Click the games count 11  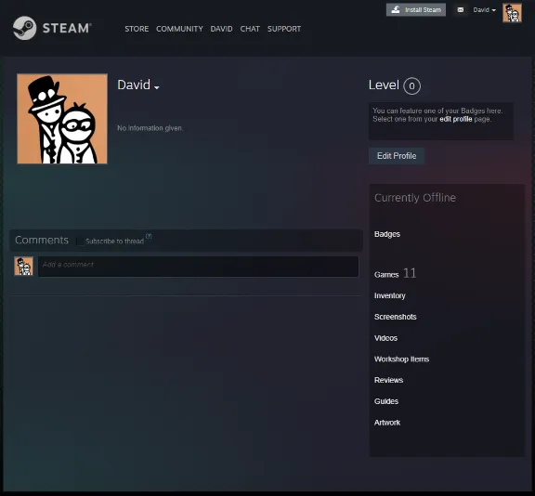click(410, 273)
